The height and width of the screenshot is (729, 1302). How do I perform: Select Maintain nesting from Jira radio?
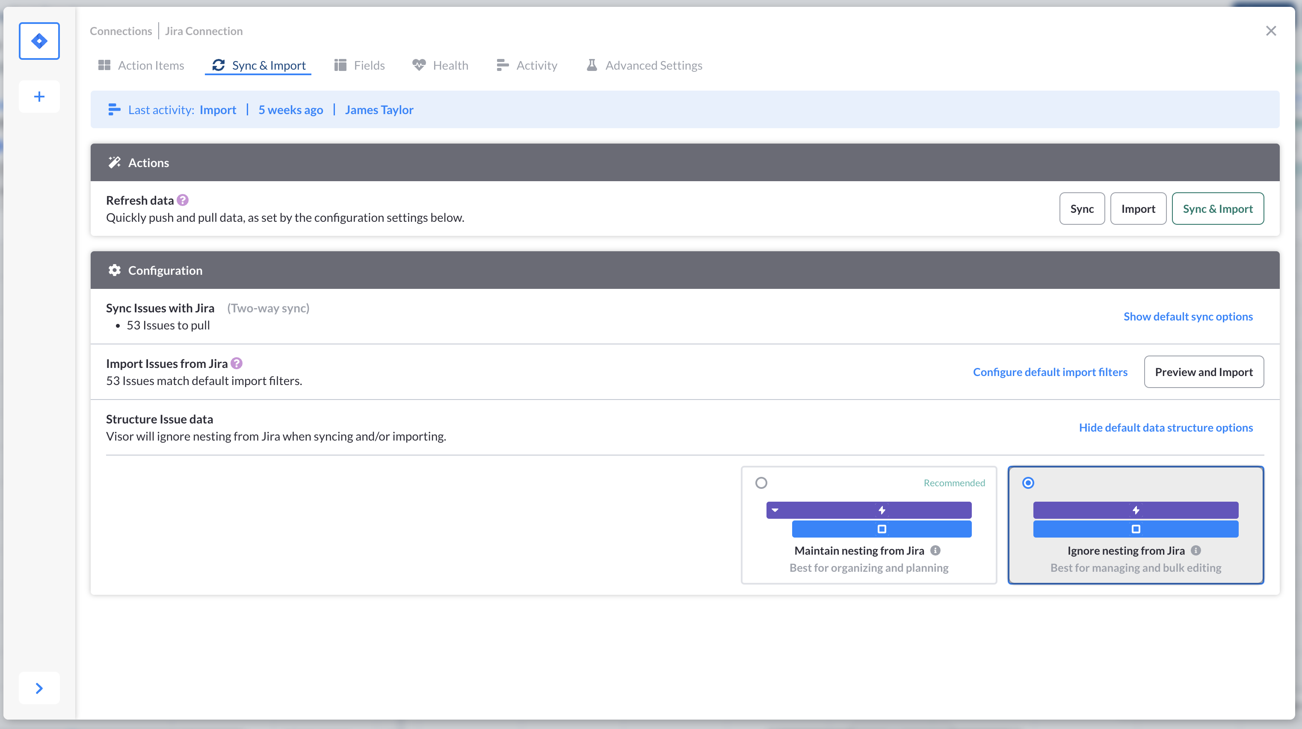(x=760, y=483)
